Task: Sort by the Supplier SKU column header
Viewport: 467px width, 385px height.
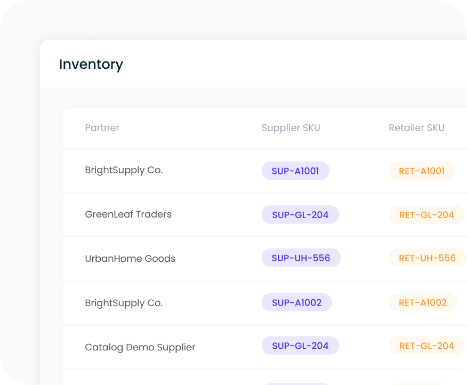Action: [291, 127]
